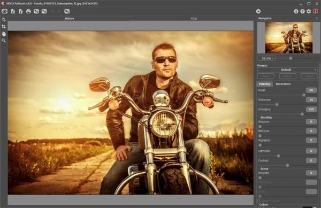Switch to the Before tab
321x208 pixels.
pos(70,19)
